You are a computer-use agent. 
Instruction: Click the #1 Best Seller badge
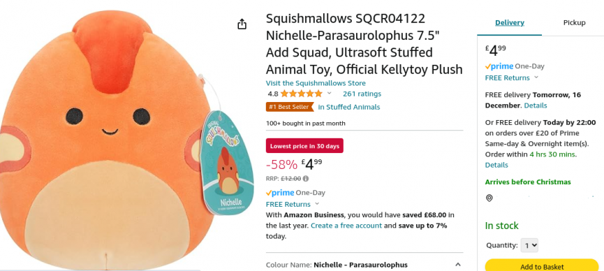[x=290, y=107]
